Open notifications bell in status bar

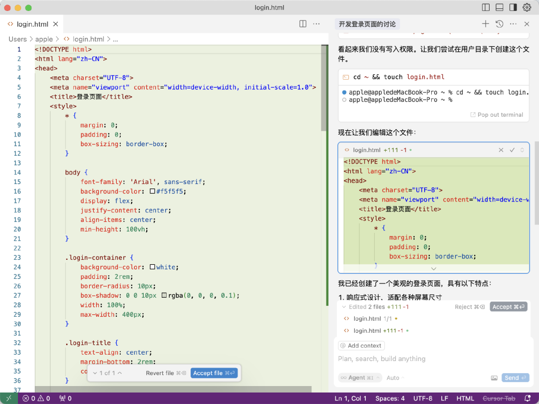(528, 399)
